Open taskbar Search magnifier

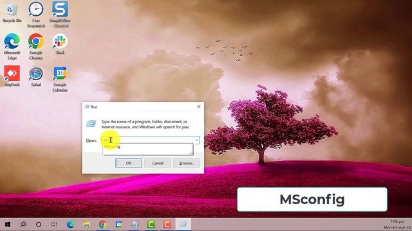tap(23, 225)
